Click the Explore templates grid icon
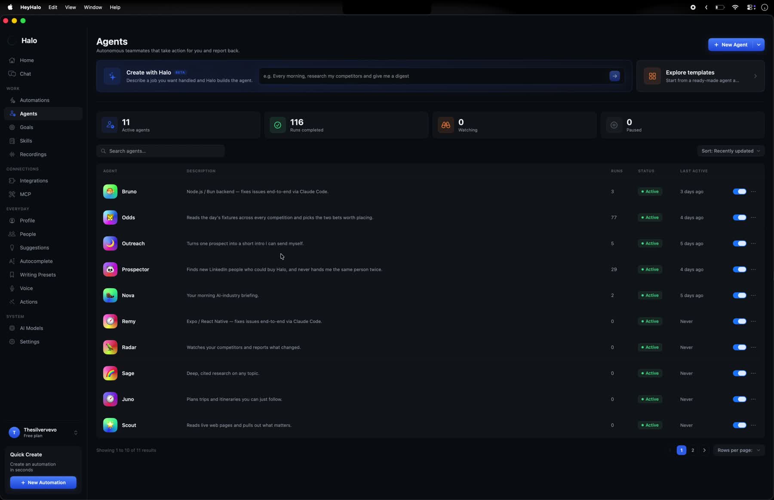The image size is (774, 500). tap(652, 76)
